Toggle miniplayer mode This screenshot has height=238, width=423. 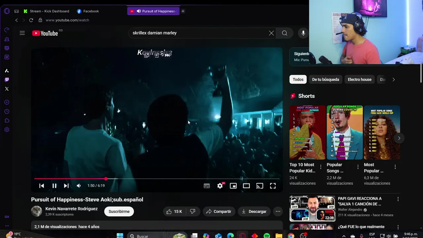(x=233, y=186)
